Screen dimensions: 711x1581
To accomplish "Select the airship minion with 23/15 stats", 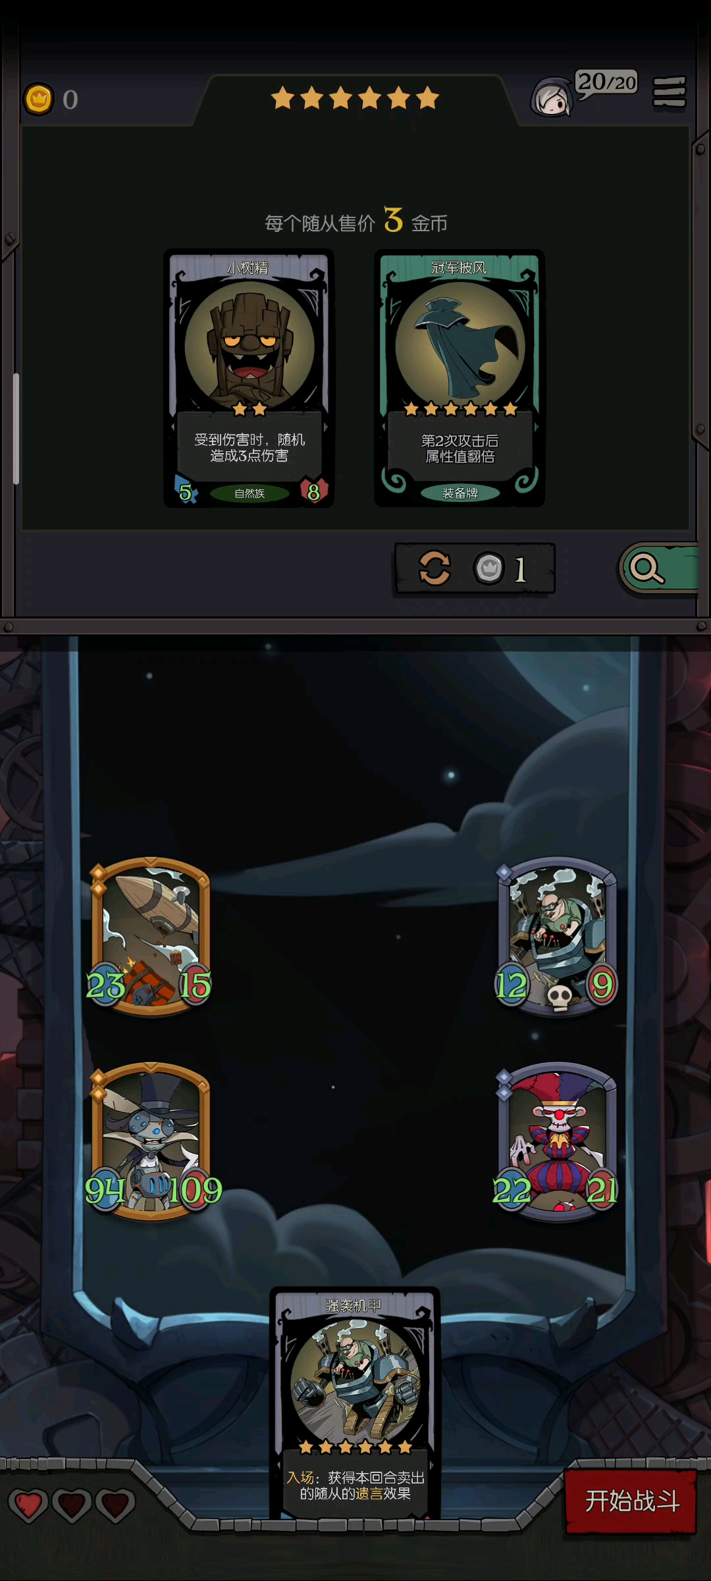I will click(x=150, y=937).
